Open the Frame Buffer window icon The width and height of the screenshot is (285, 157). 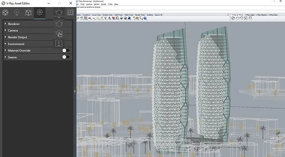[x=70, y=12]
